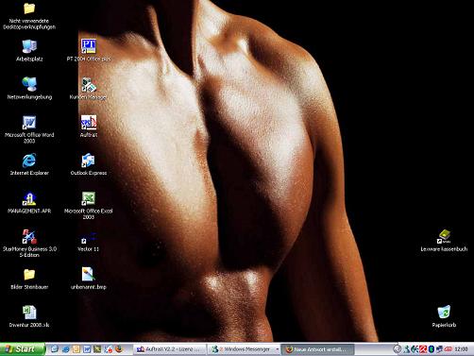This screenshot has height=356, width=474.
Task: Switch to Windows Messenger taskbar button
Action: (x=245, y=349)
